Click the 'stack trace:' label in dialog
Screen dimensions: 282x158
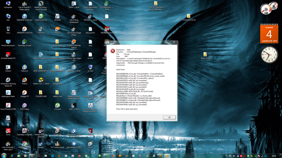click(x=121, y=70)
